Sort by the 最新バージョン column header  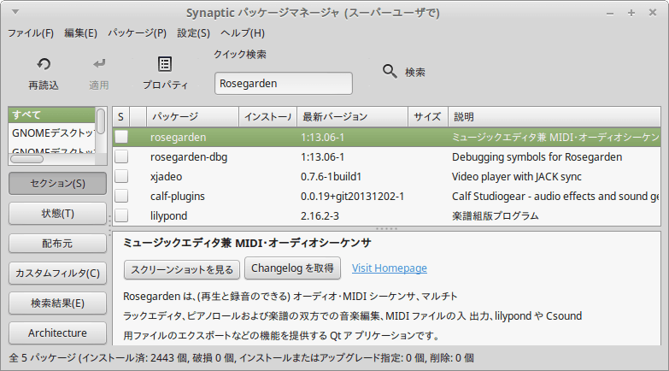coord(352,116)
